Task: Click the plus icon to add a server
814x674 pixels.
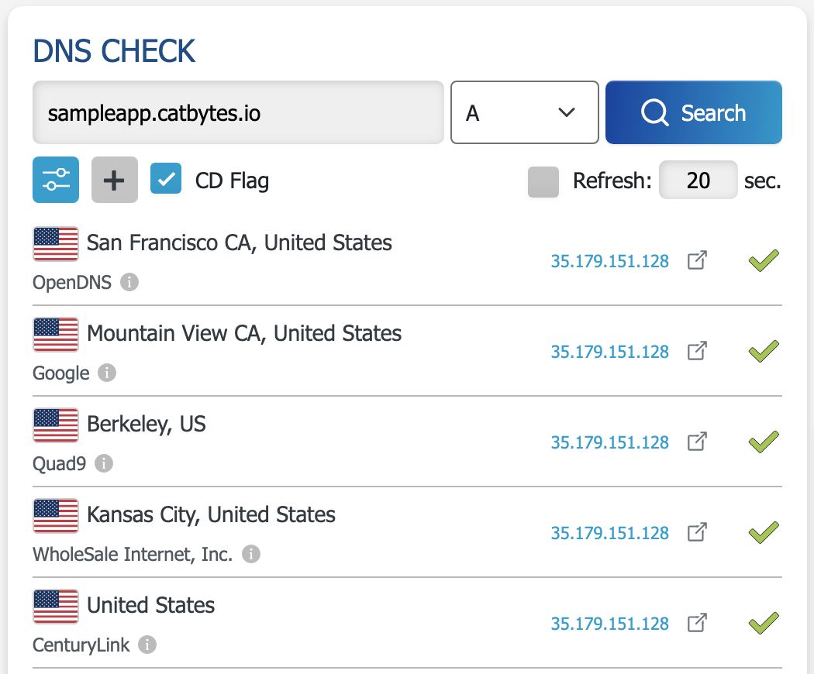Action: tap(114, 180)
